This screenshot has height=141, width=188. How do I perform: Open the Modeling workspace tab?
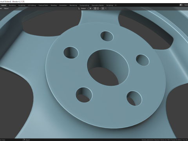(x=12, y=5)
